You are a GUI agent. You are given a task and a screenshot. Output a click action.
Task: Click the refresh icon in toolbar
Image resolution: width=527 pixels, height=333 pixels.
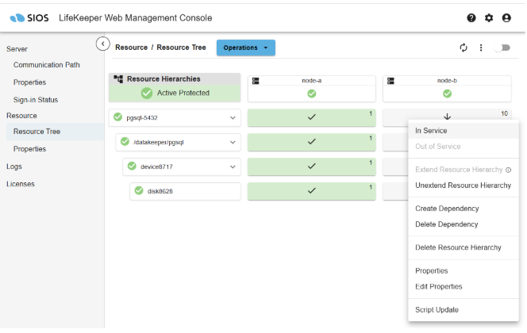pos(464,48)
